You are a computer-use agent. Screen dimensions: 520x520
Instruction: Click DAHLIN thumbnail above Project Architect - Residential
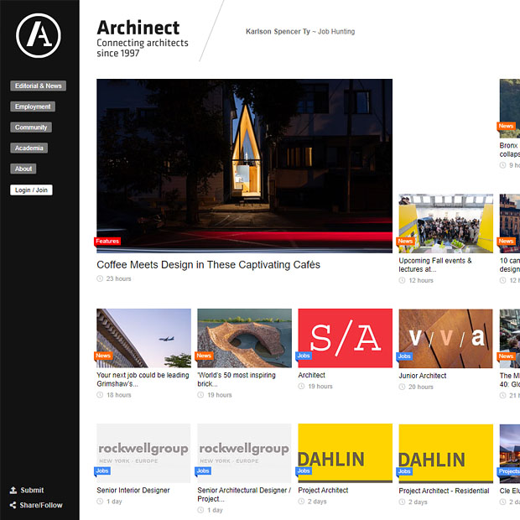pos(445,454)
